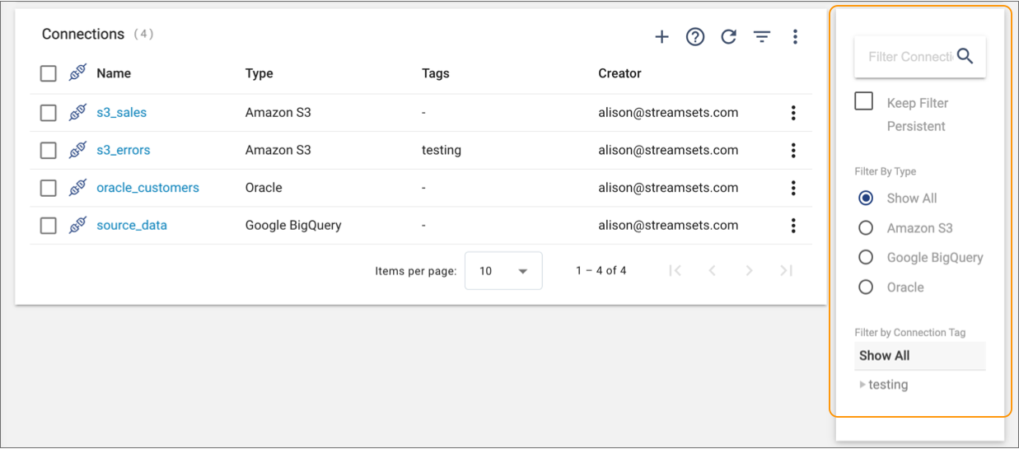The image size is (1019, 449).
Task: Open Items per page dropdown
Action: click(503, 270)
